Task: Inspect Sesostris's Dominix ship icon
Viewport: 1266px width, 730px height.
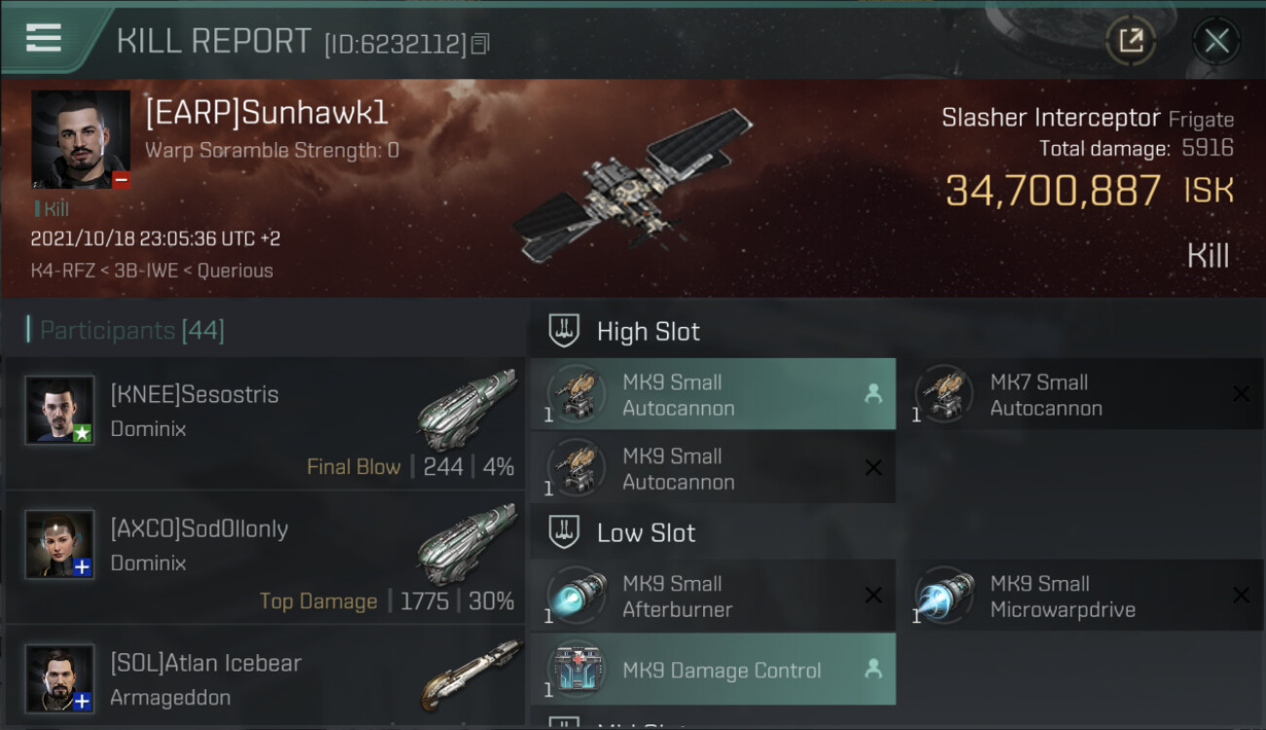Action: point(467,407)
